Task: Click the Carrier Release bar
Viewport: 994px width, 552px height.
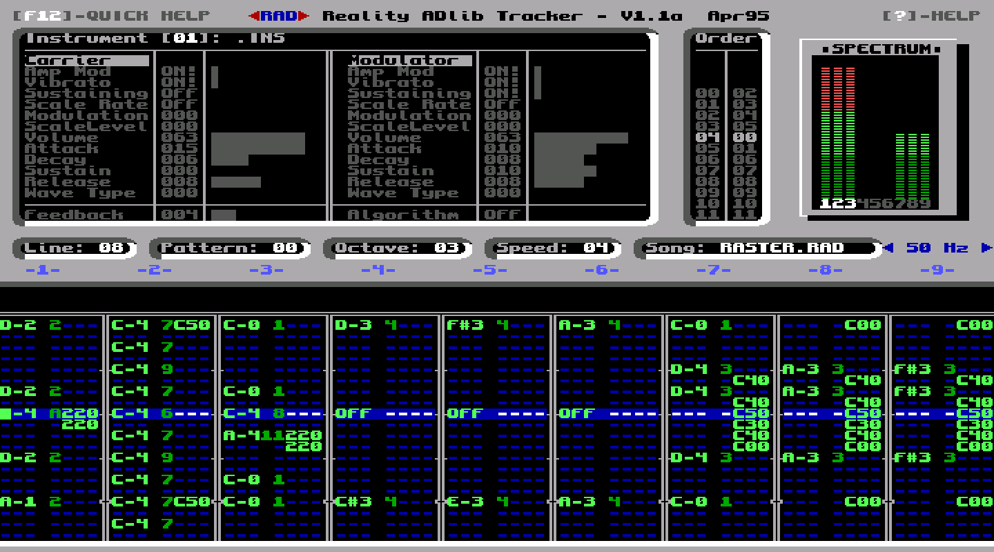Action: click(236, 181)
